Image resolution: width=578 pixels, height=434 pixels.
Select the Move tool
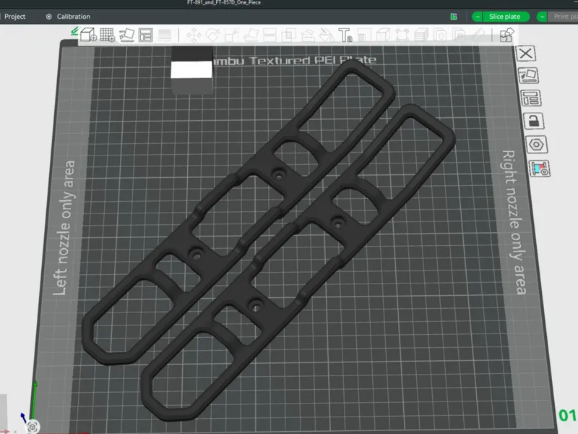point(194,35)
